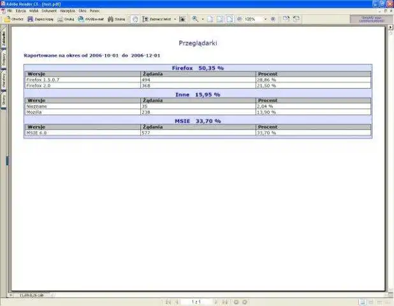Go to next page in status bar
The image size is (394, 306).
(216, 302)
